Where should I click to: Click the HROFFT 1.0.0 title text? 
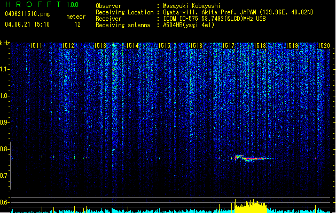point(42,4)
